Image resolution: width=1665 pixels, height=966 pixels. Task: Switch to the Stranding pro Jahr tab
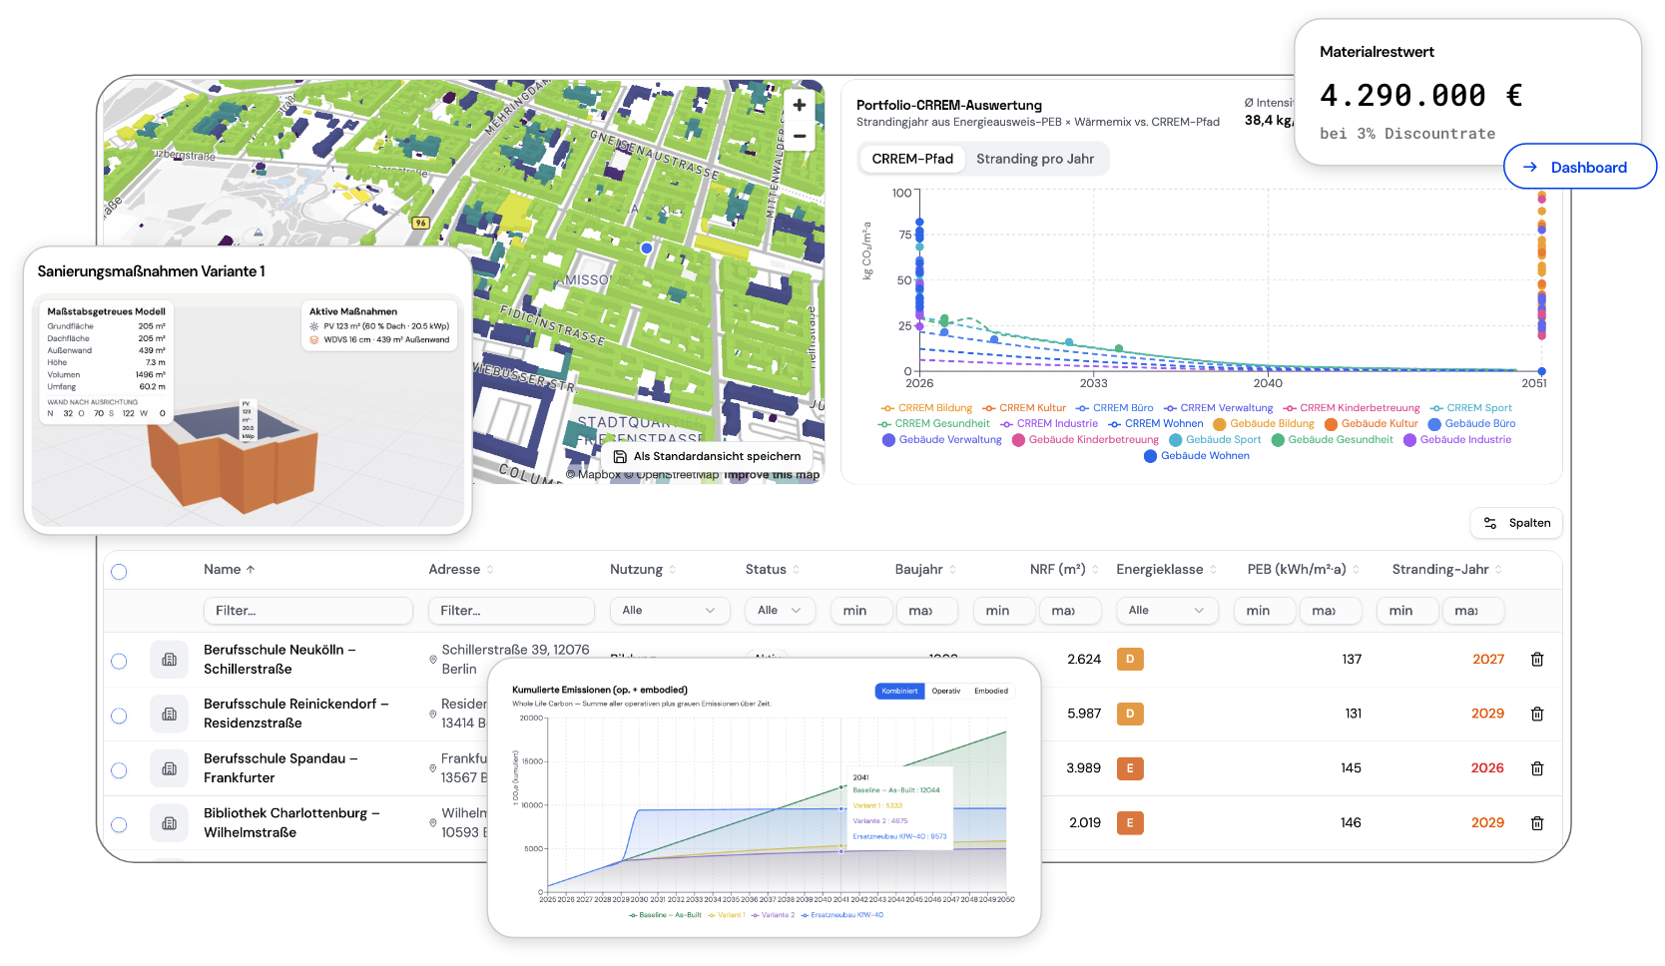pyautogui.click(x=1035, y=159)
